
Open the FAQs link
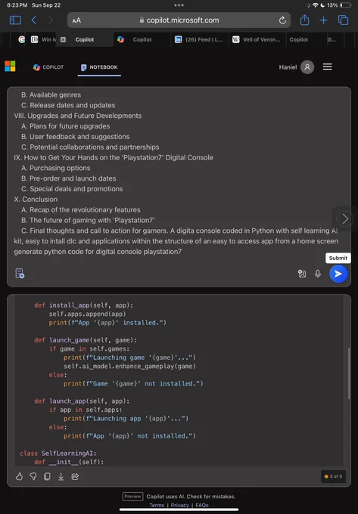pos(202,505)
